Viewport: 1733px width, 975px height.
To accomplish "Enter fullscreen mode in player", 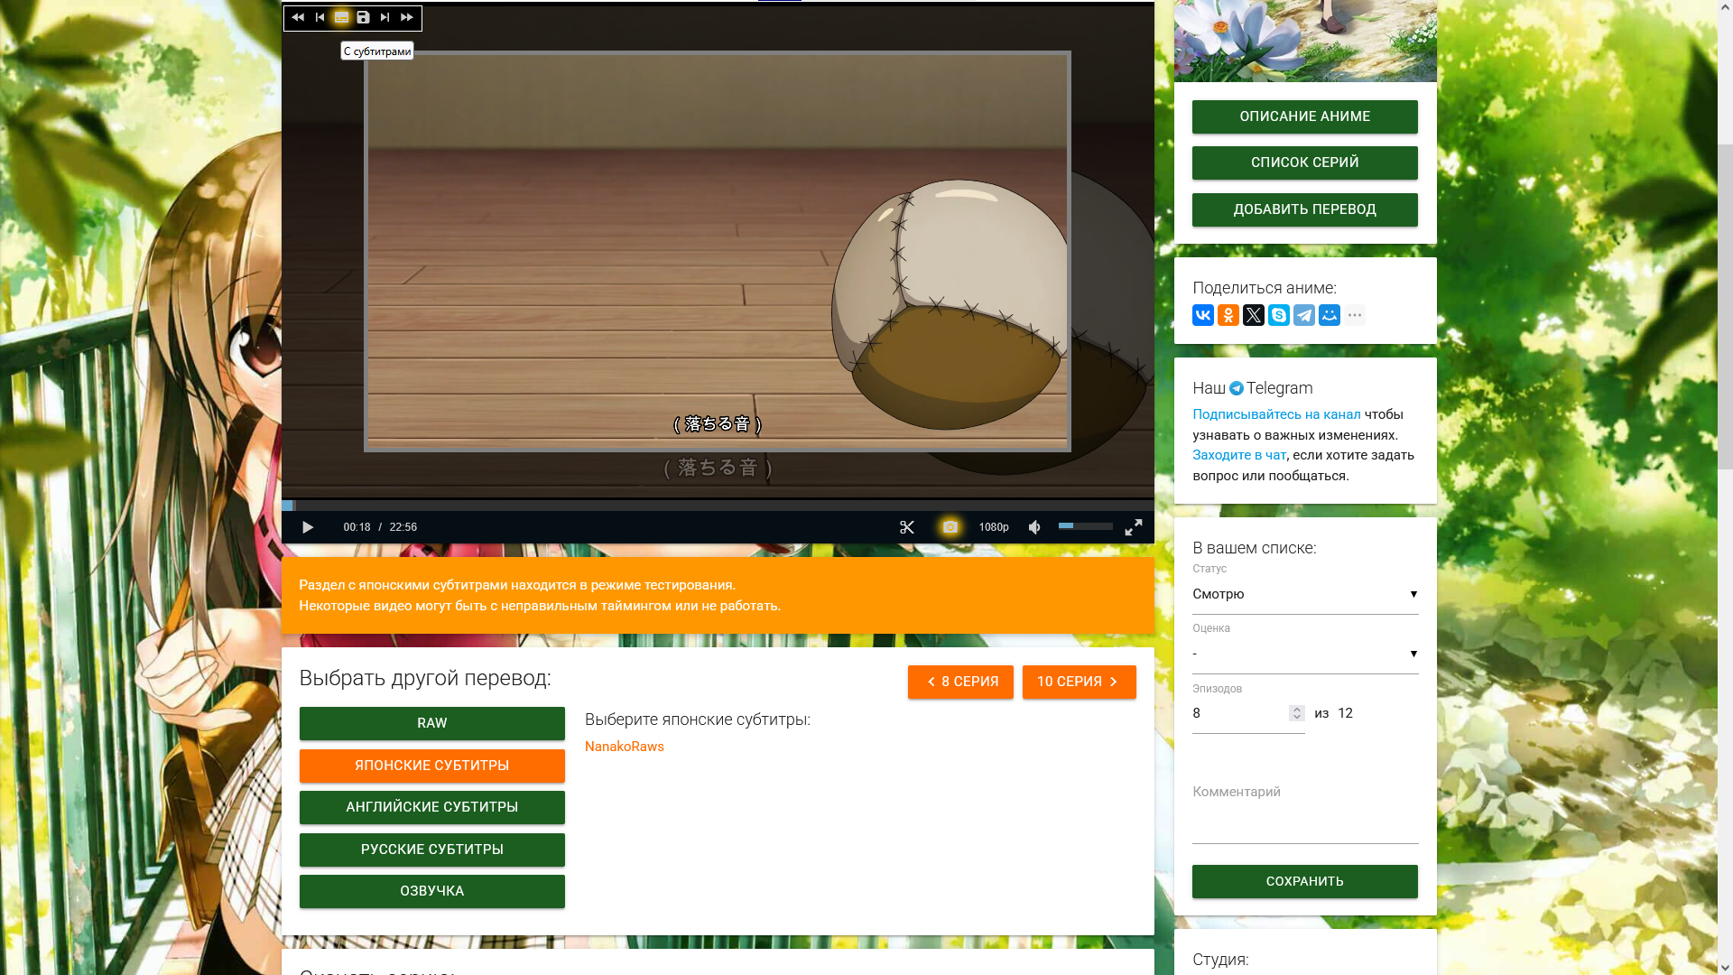I will click(1134, 527).
